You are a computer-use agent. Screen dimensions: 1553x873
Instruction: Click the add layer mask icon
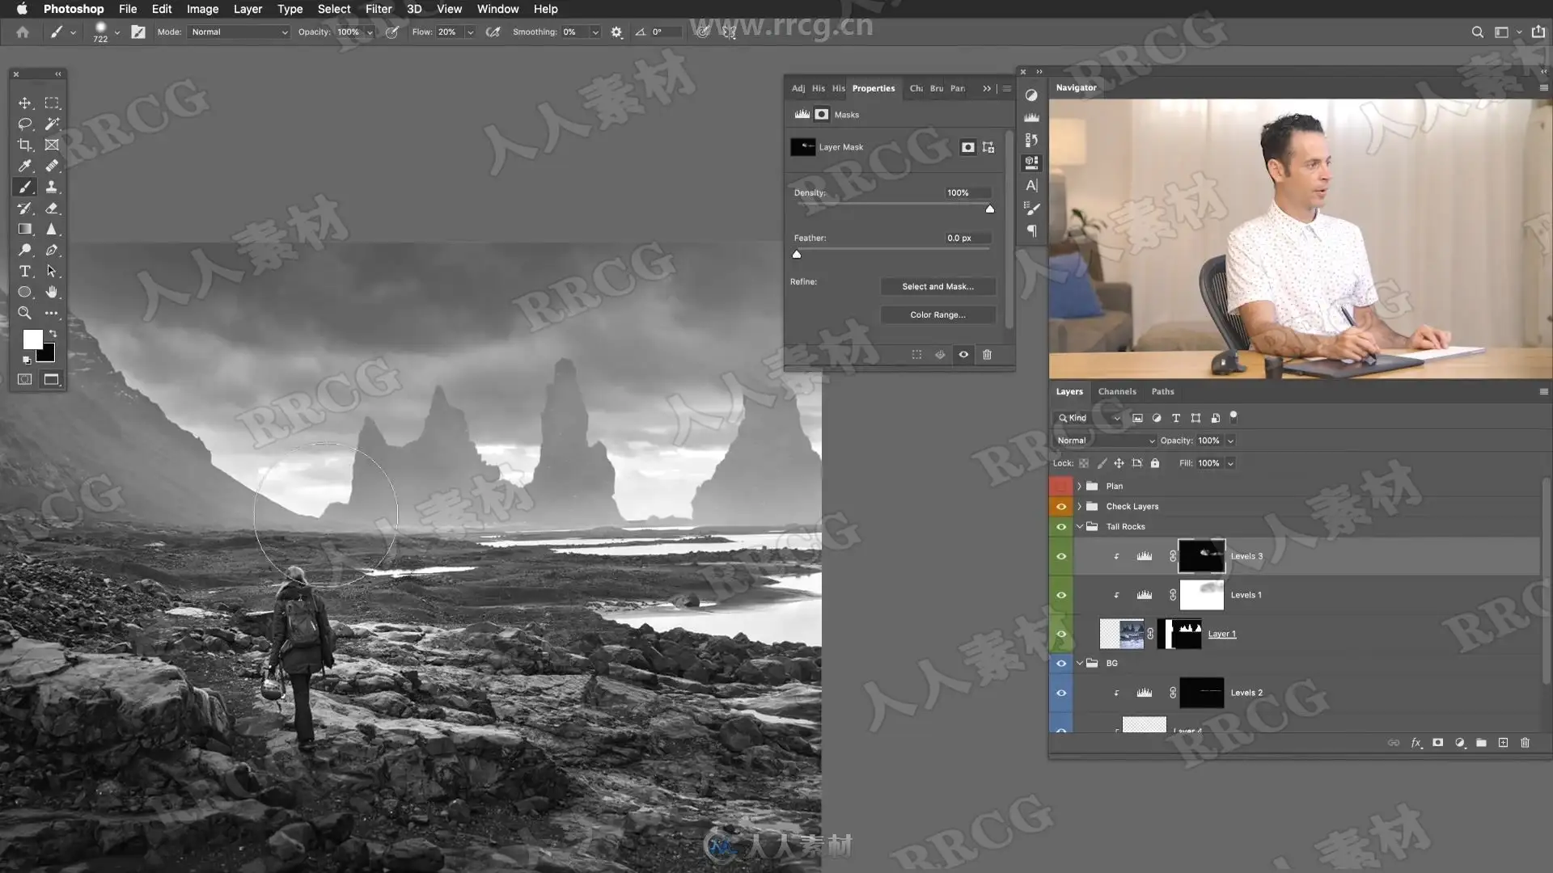[x=1437, y=742]
